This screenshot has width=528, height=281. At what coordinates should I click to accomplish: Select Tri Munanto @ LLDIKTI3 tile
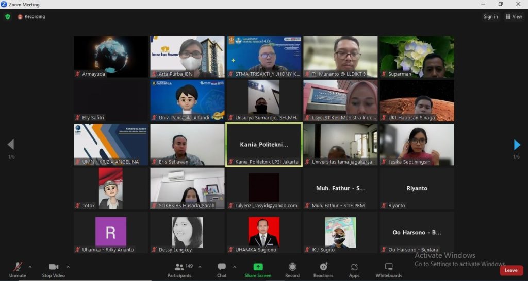pyautogui.click(x=340, y=57)
